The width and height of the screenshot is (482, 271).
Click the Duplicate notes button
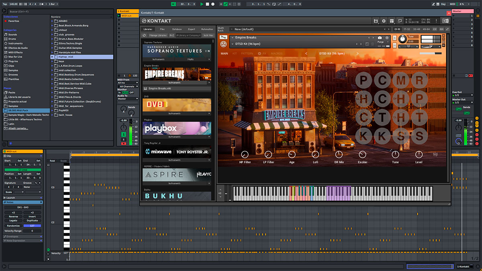coord(32,220)
